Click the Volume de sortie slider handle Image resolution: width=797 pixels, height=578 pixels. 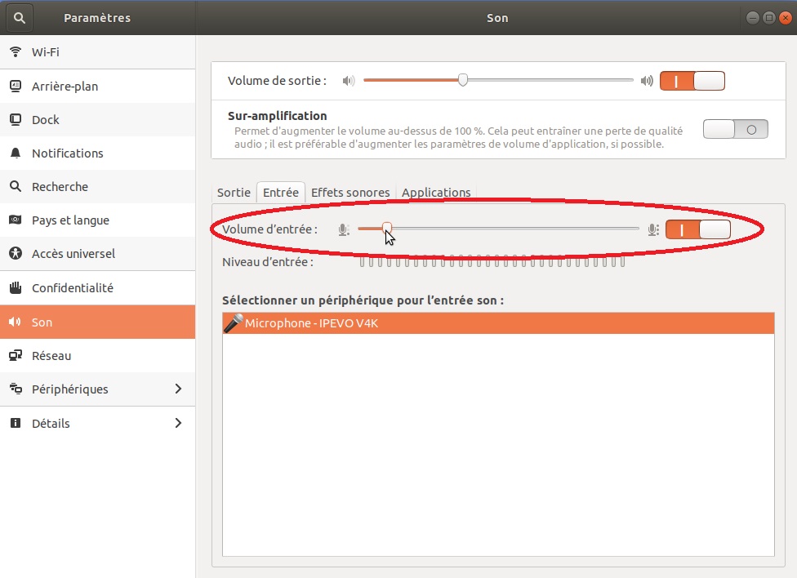(x=463, y=80)
